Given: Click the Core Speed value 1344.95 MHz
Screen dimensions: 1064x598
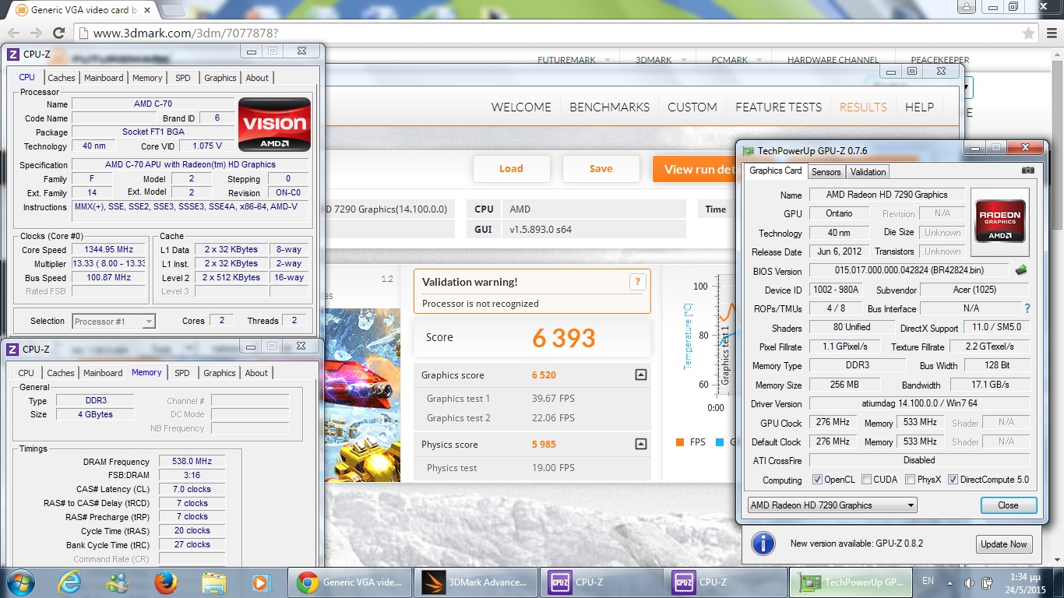Looking at the screenshot, I should click(108, 250).
